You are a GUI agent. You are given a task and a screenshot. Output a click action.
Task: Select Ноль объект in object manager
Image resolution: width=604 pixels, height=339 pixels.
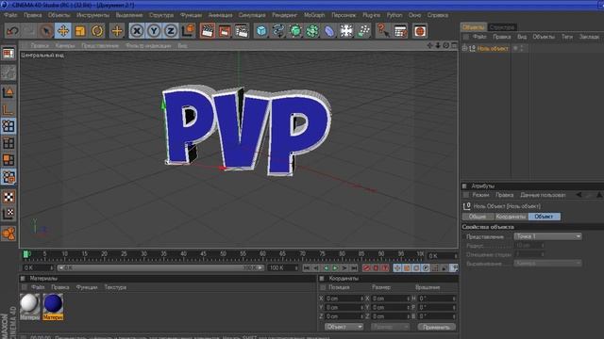click(493, 48)
